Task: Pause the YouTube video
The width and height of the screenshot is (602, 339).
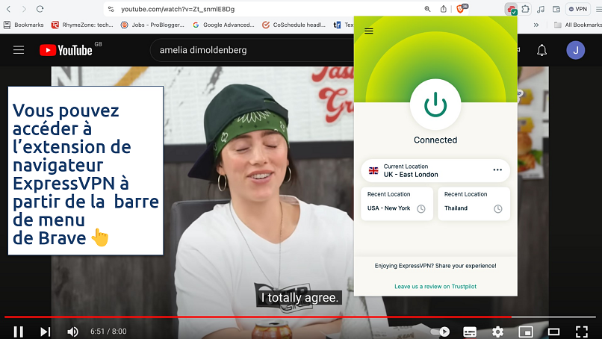Action: coord(18,331)
